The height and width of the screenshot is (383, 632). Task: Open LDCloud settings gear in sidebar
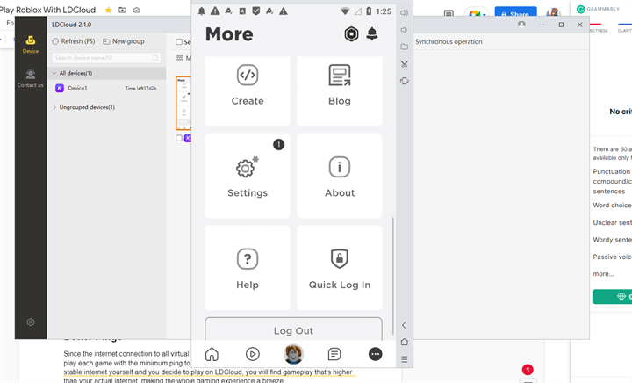coord(31,322)
